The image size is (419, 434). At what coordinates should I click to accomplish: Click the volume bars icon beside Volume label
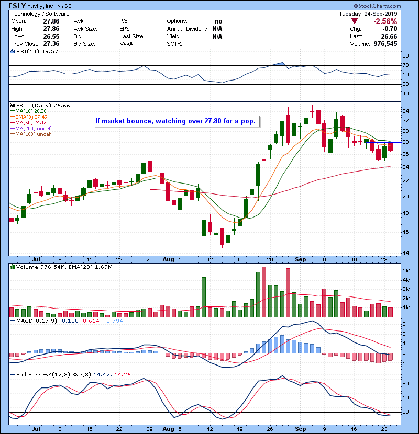[x=13, y=267]
